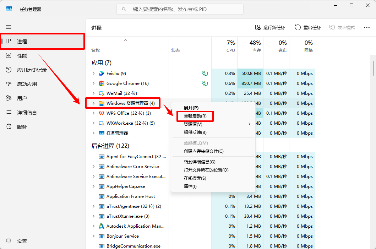This screenshot has width=376, height=249.
Task: Sort by the 内存 column header
Action: [250, 46]
